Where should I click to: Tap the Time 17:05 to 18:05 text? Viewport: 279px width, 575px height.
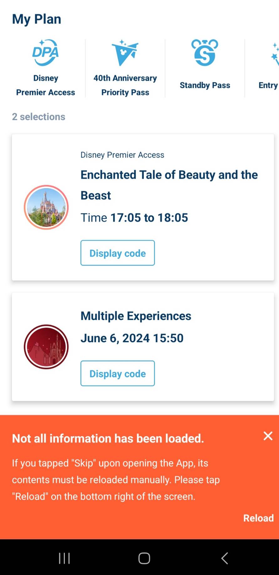[x=134, y=217]
